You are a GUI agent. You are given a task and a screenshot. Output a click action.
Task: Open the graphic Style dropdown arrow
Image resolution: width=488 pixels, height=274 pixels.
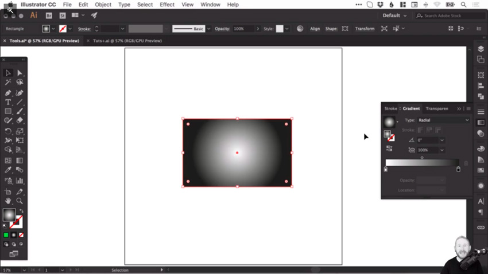[286, 29]
